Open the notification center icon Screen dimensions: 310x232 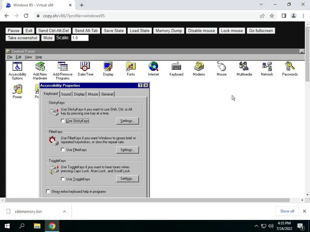point(300,226)
